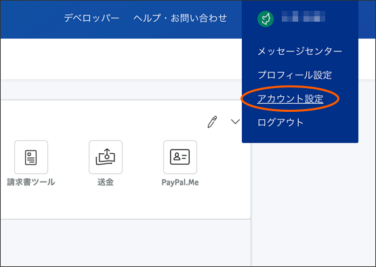The image size is (376, 267).
Task: Click the pencil edit icon
Action: click(212, 122)
